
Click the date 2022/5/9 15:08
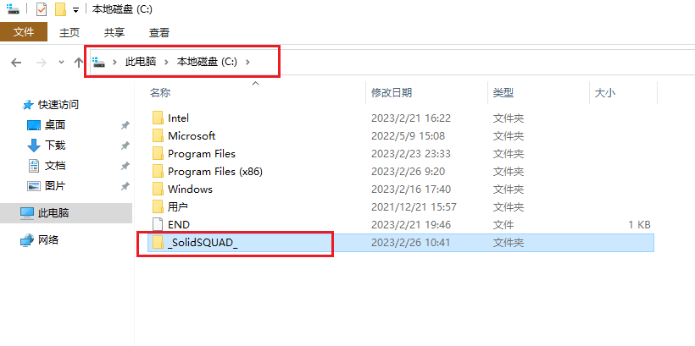coord(409,136)
